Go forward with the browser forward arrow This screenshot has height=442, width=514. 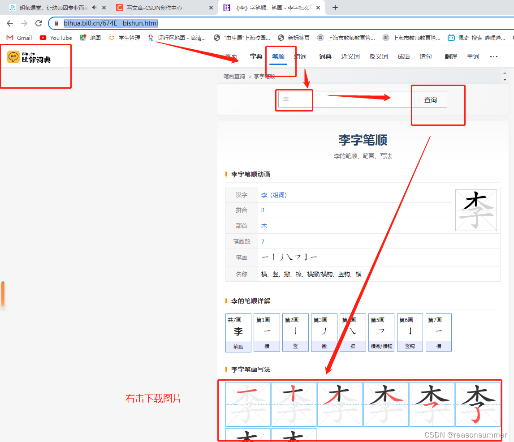pos(24,23)
